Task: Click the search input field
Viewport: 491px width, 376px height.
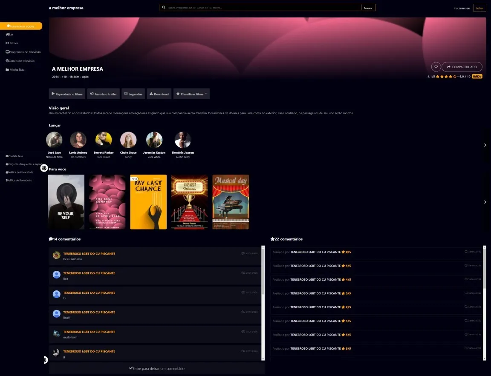Action: point(264,8)
